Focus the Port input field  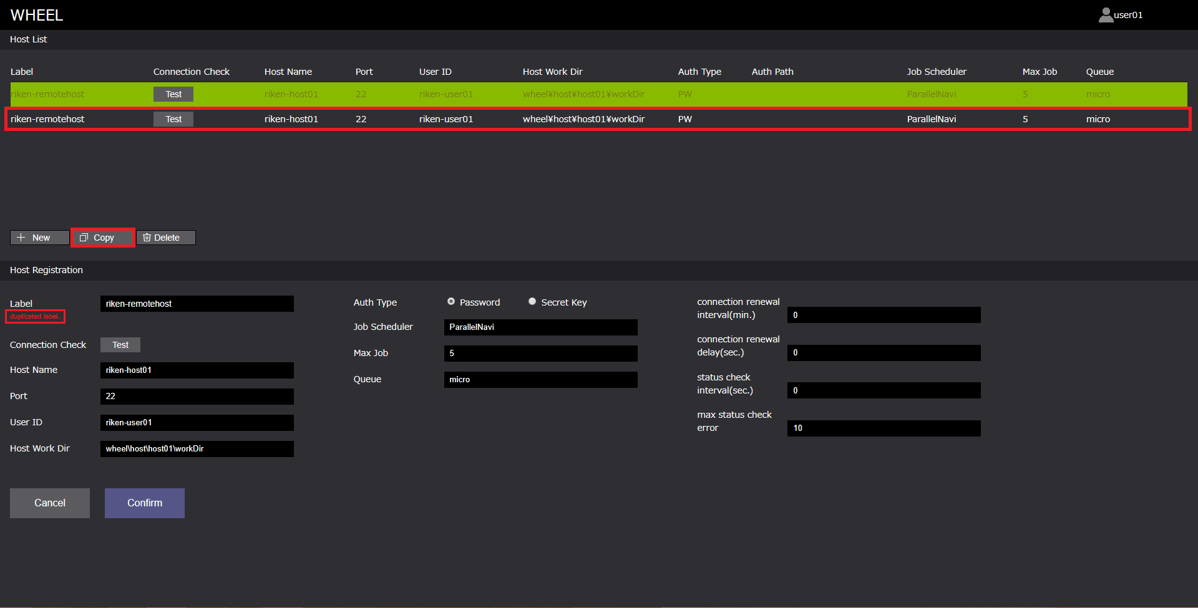197,397
